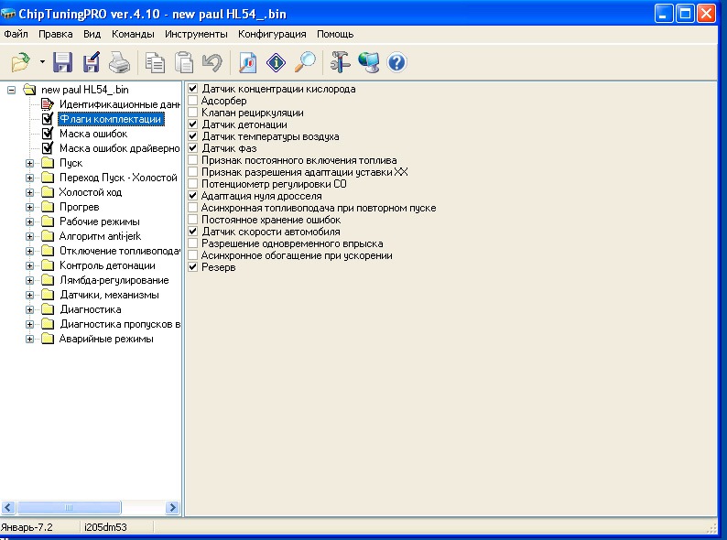Expand the Пуск tree node
The height and width of the screenshot is (540, 727).
[29, 163]
